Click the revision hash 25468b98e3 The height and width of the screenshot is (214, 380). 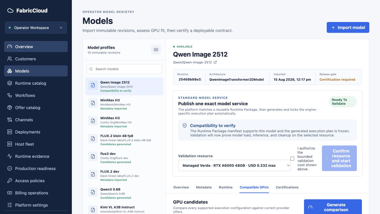click(x=190, y=80)
